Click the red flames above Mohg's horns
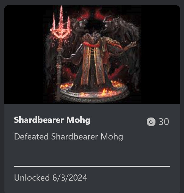184x193 pixels. pyautogui.click(x=92, y=15)
